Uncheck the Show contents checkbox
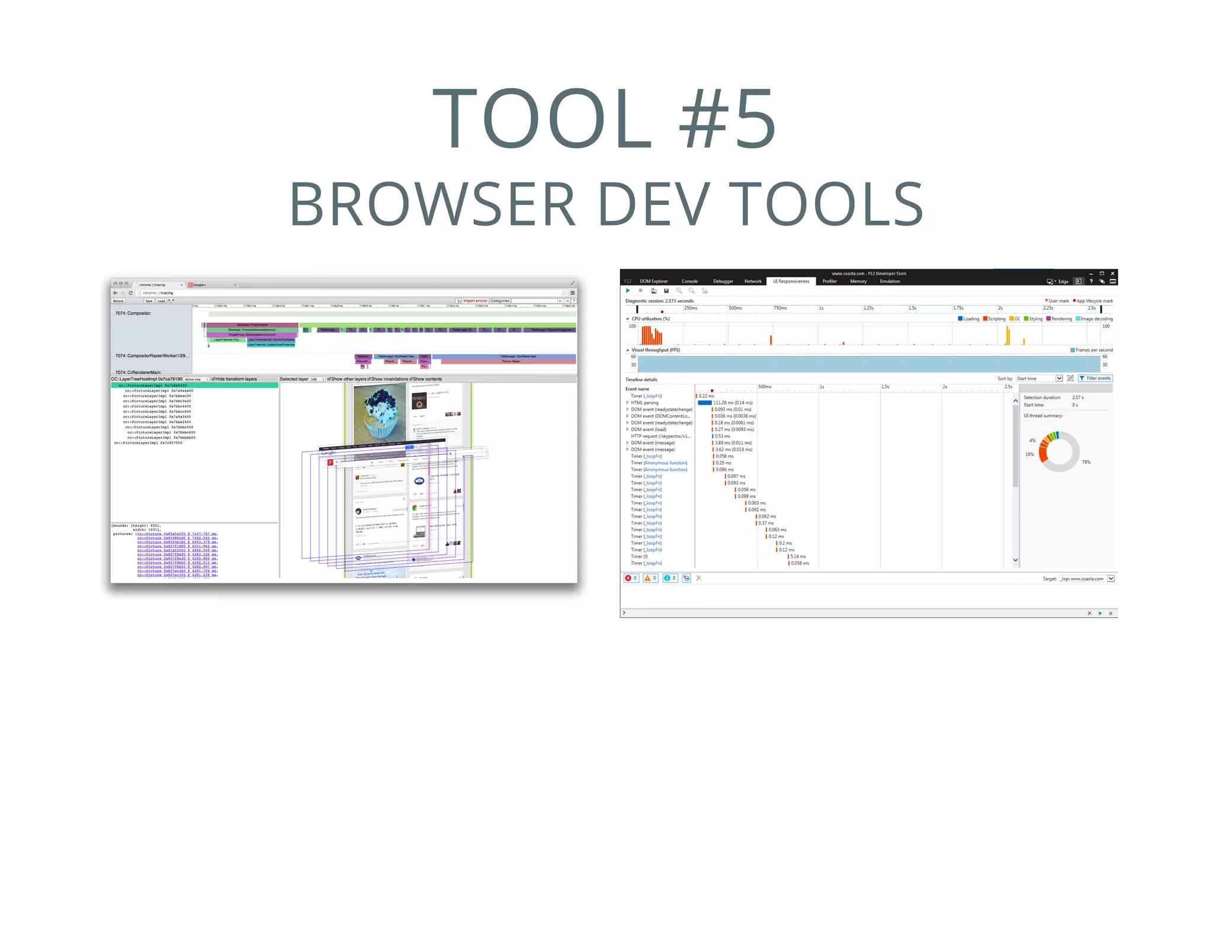Image resolution: width=1213 pixels, height=937 pixels. pos(411,379)
